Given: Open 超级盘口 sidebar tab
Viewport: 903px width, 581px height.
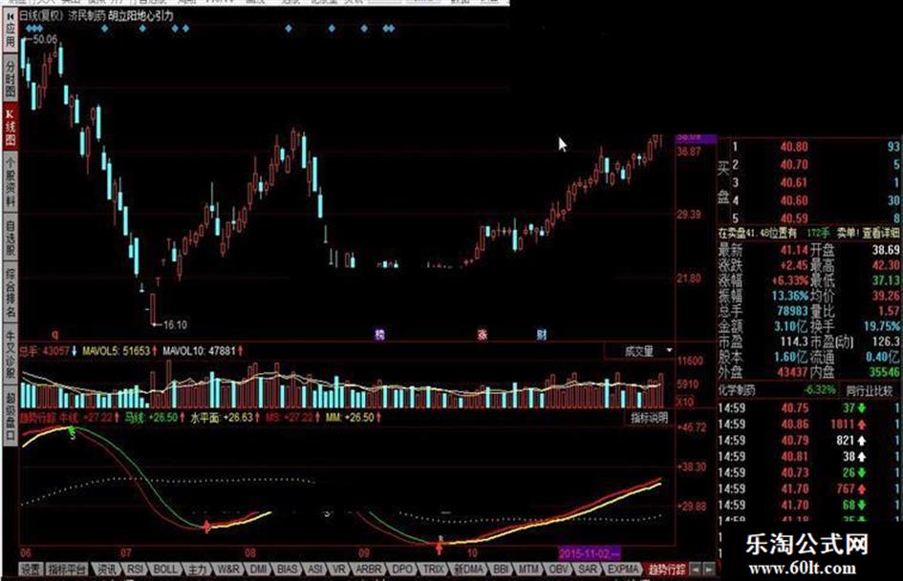Looking at the screenshot, I should [x=11, y=415].
